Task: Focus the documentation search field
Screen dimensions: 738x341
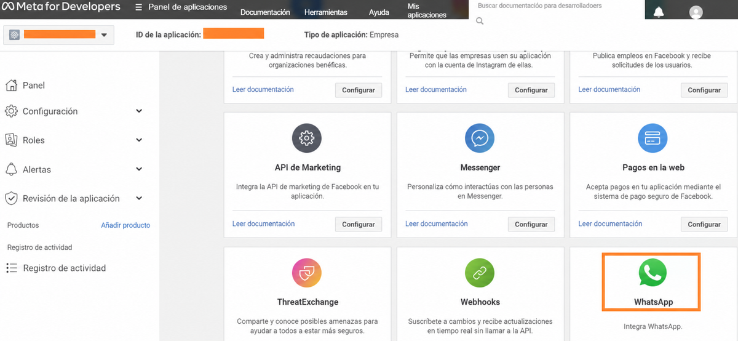Action: point(557,6)
